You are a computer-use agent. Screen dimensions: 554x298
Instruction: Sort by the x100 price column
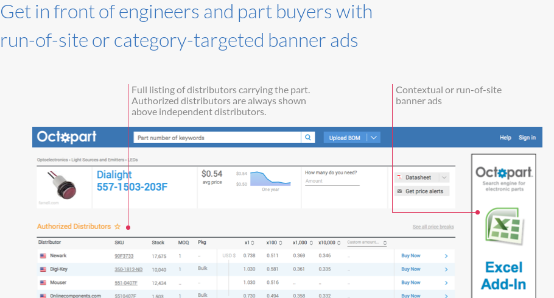tap(274, 243)
